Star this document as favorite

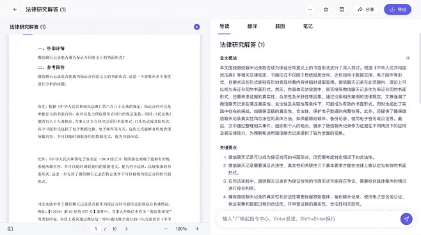(326, 10)
